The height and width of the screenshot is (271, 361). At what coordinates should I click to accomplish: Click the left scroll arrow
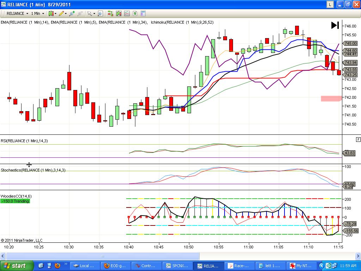tap(3, 256)
